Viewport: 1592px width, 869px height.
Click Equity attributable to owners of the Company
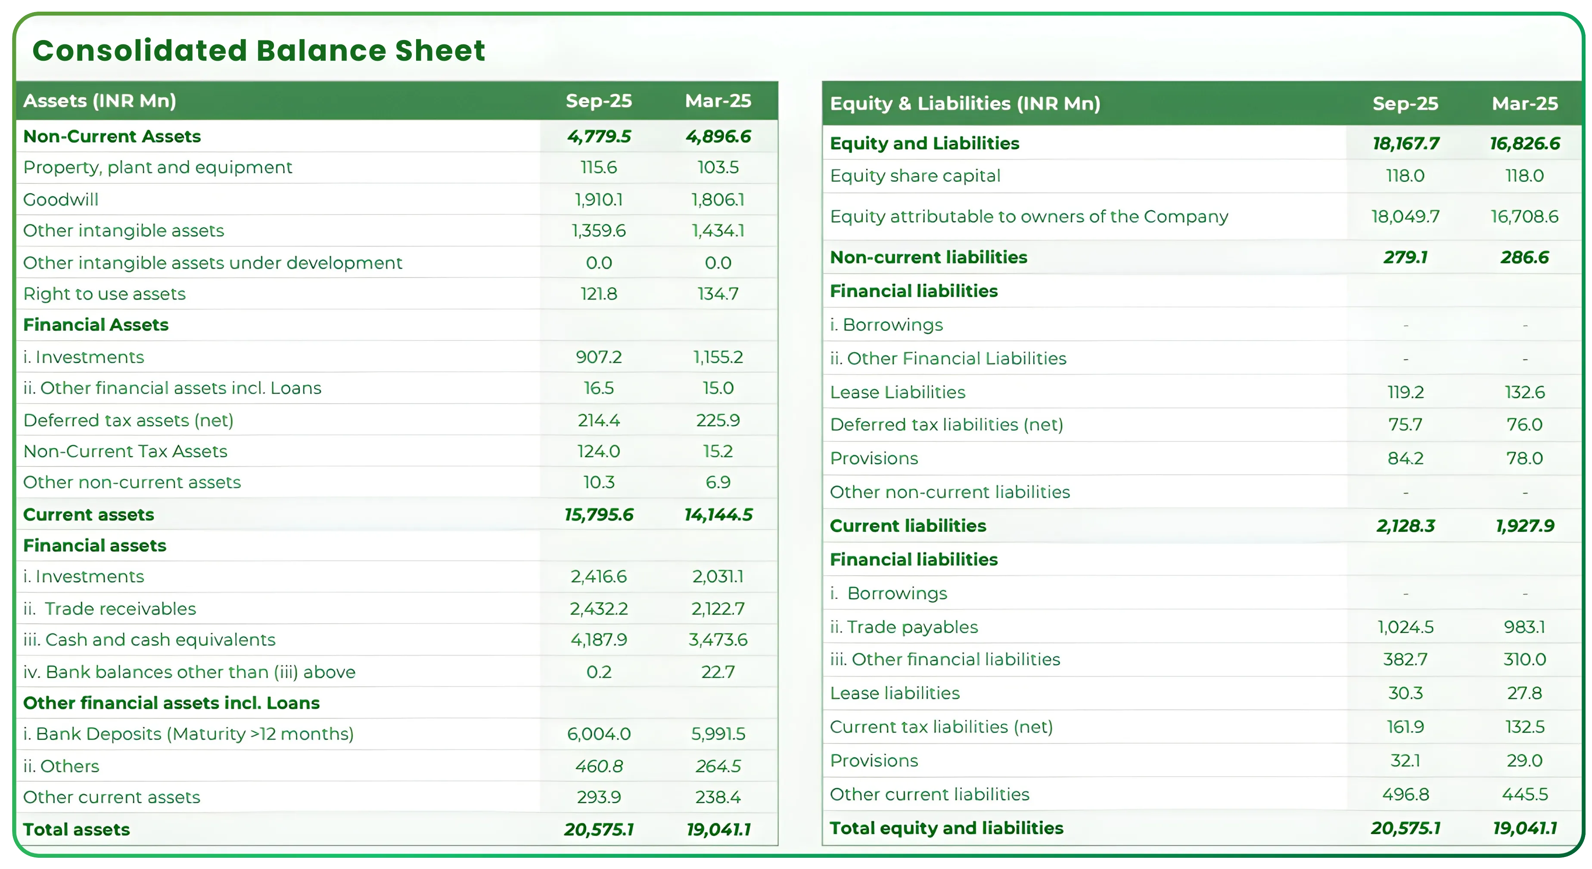click(x=1029, y=216)
